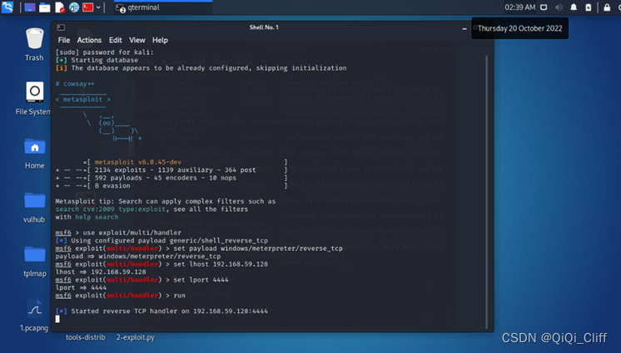Click the terminal cursor block at prompt
Screen dimensions: 621x353
pos(57,319)
